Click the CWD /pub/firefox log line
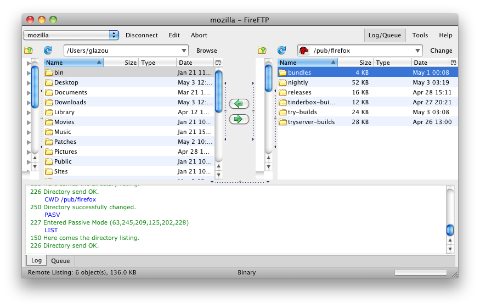This screenshot has width=480, height=308. tap(70, 199)
